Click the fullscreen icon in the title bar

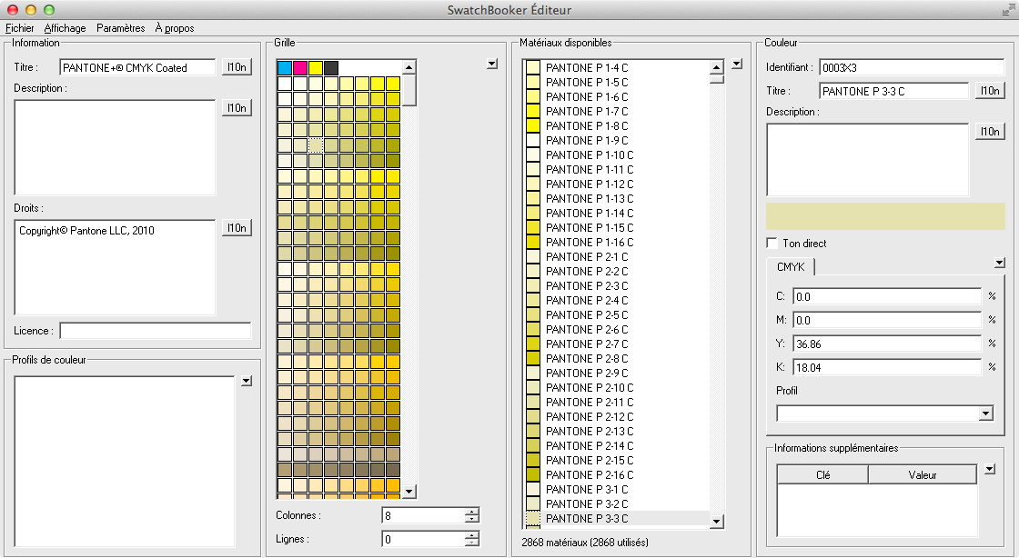click(x=1008, y=10)
